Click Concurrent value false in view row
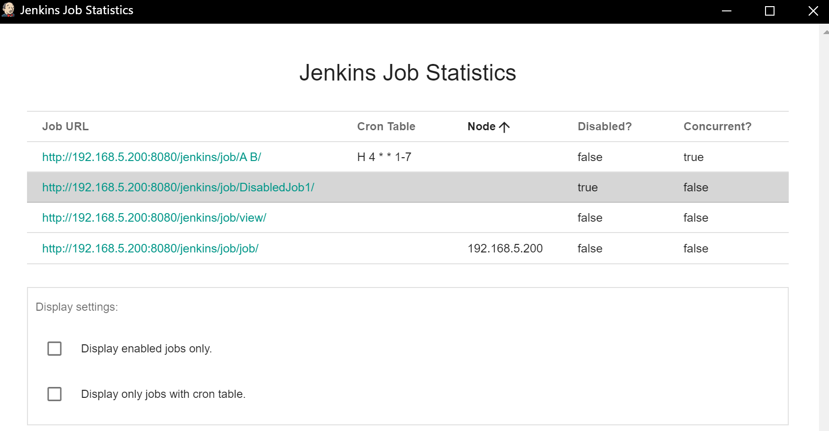 pos(695,218)
